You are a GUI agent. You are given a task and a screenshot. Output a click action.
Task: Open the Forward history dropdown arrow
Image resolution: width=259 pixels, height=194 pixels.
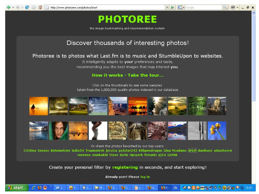tap(22, 7)
